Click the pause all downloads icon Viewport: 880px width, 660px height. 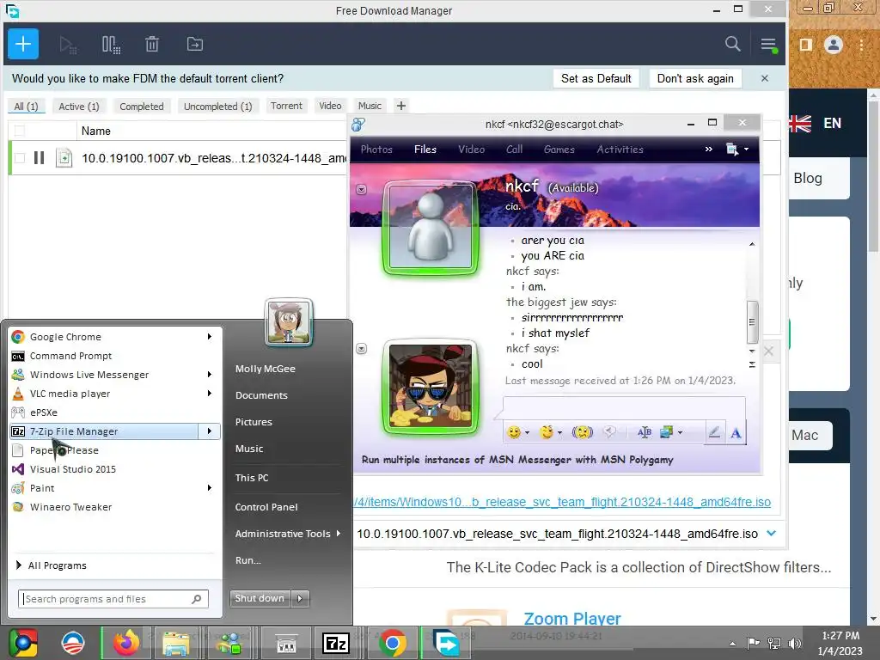[x=111, y=45]
